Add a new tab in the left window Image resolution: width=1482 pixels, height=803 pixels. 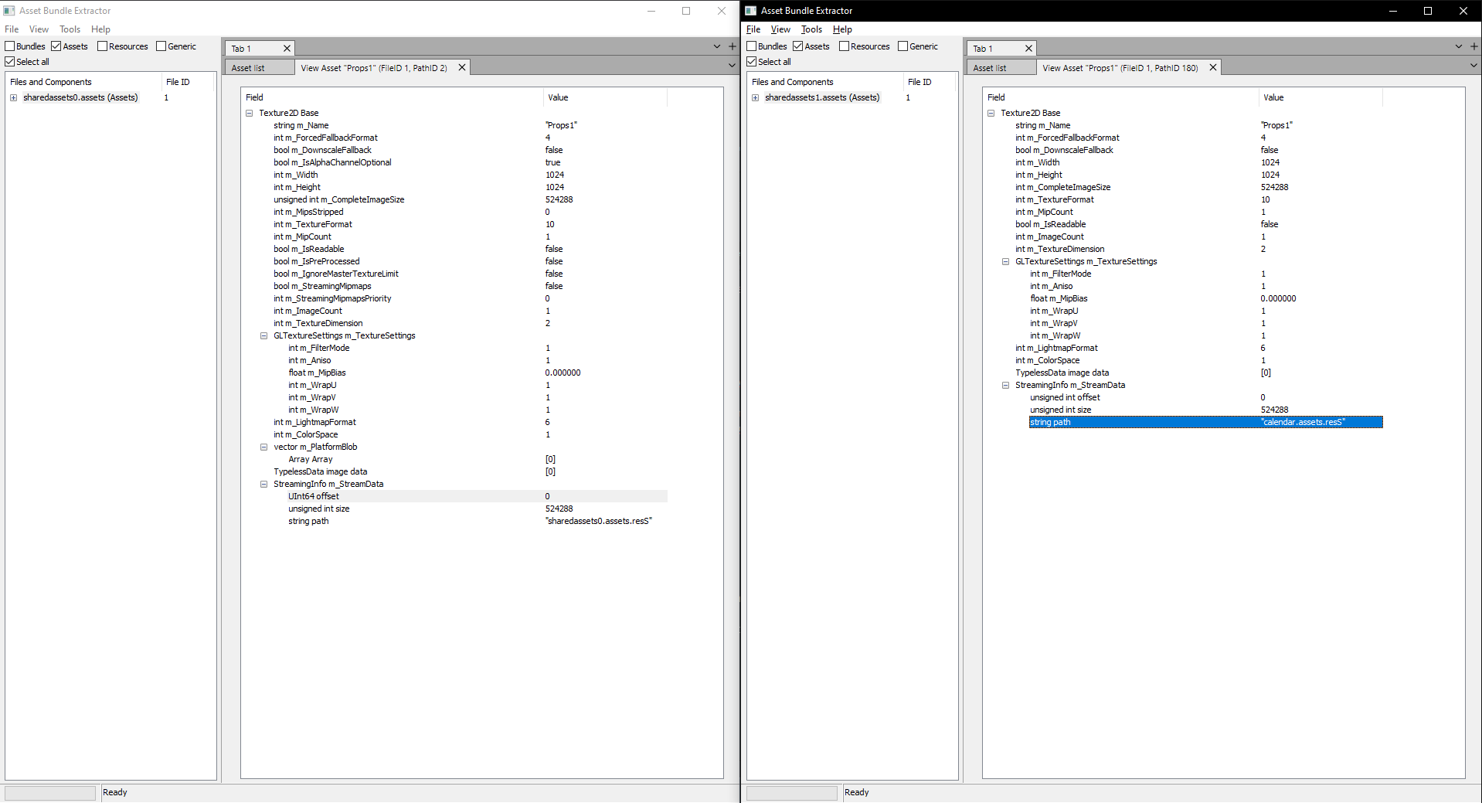tap(733, 46)
